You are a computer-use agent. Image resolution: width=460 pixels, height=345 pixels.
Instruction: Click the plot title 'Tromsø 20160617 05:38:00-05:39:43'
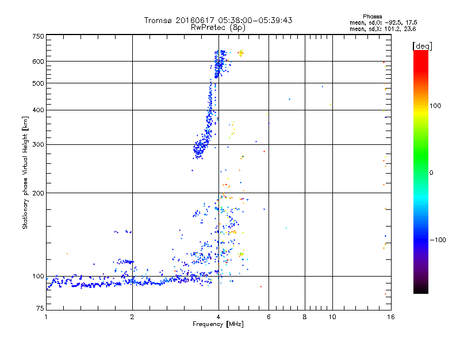(x=218, y=20)
